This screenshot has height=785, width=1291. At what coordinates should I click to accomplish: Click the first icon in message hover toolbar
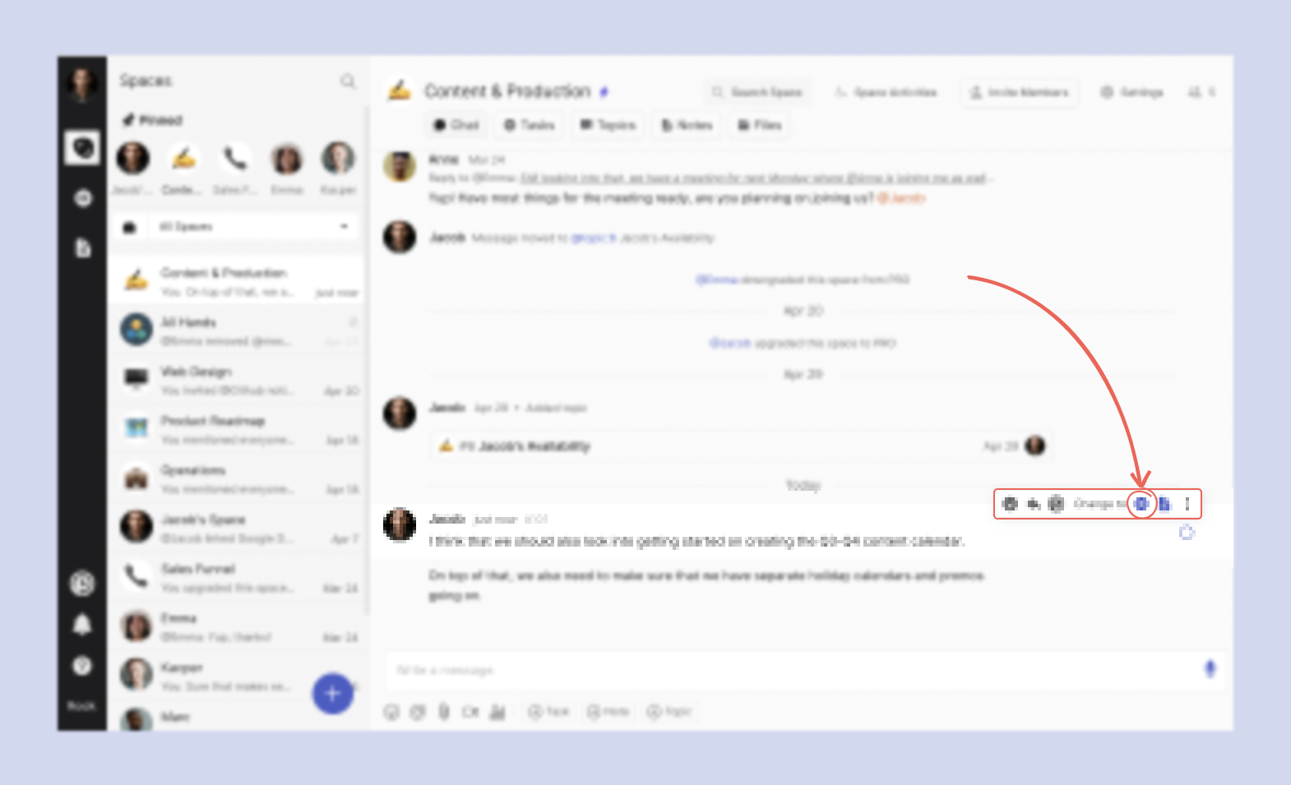1011,504
